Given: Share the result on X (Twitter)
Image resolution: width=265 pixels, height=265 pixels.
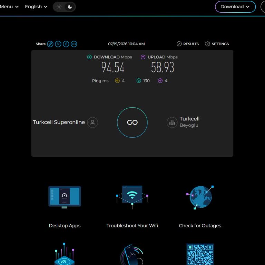Looking at the screenshot, I should pos(58,44).
